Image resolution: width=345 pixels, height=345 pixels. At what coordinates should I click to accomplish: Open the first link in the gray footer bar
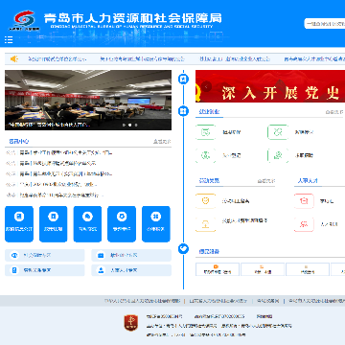pos(143,301)
